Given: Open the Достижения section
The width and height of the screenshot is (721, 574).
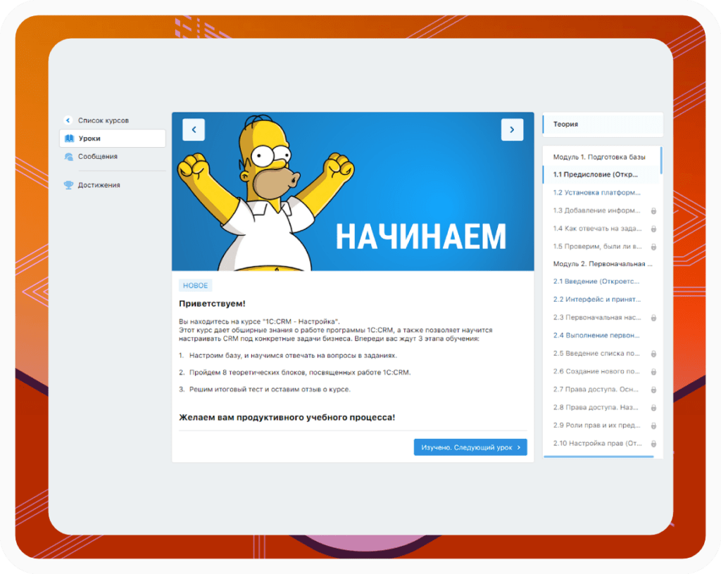Looking at the screenshot, I should (x=99, y=185).
